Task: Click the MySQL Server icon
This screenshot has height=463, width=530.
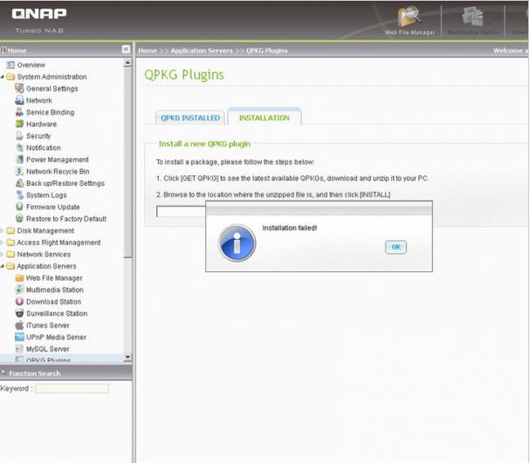Action: 19,349
